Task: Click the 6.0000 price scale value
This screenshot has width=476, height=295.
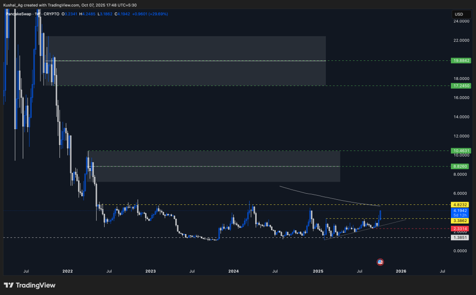Action: tap(460, 193)
